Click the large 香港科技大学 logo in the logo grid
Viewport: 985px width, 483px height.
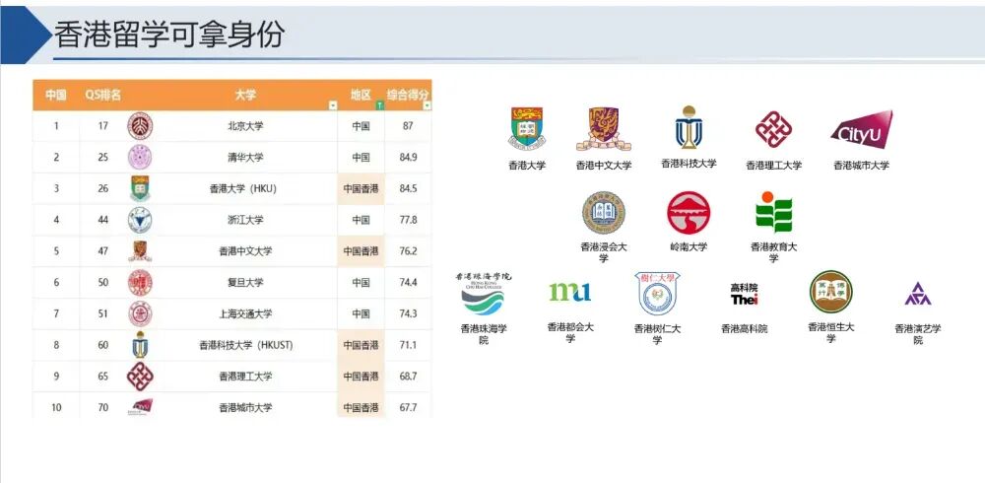689,127
